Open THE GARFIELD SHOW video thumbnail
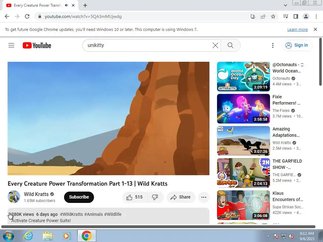Image resolution: width=323 pixels, height=242 pixels. pyautogui.click(x=243, y=173)
